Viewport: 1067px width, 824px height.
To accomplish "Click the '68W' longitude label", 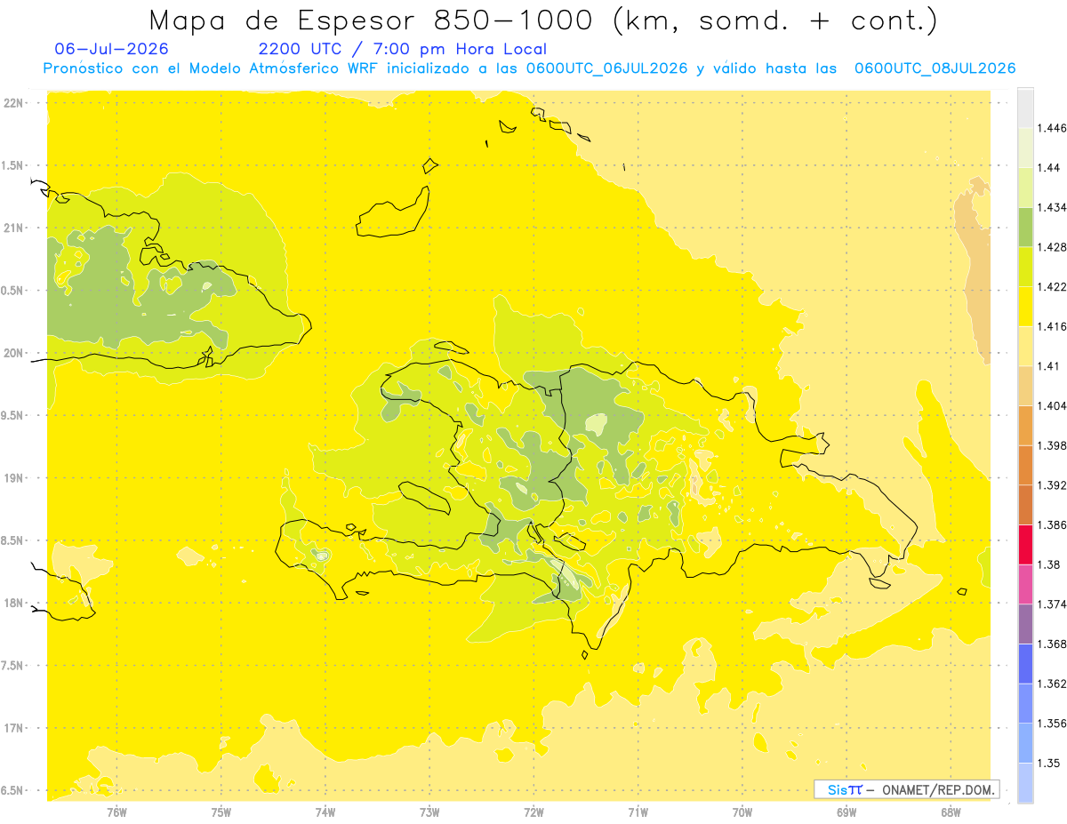I will pyautogui.click(x=951, y=812).
